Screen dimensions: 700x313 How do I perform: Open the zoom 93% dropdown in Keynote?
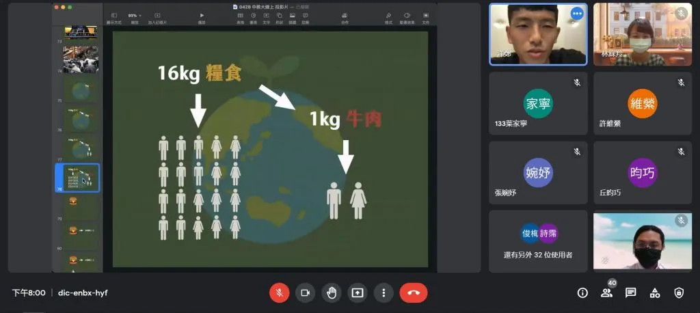(135, 16)
